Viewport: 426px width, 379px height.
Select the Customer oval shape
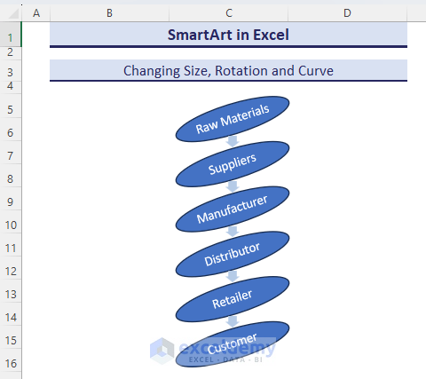tap(233, 344)
